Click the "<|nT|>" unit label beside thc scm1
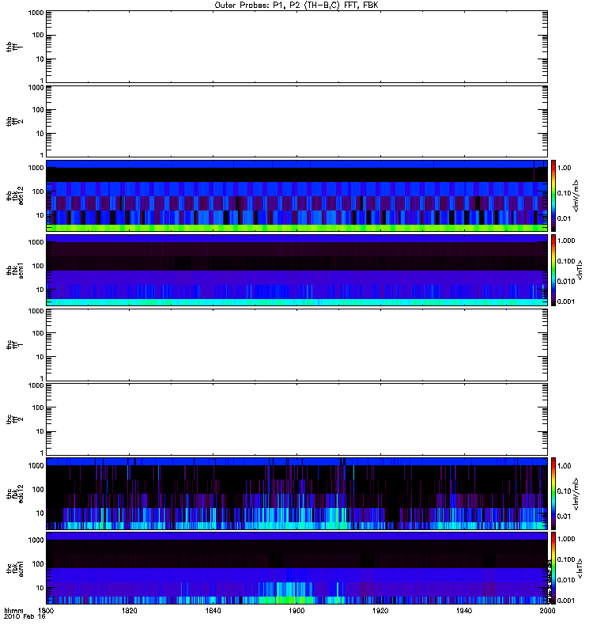 (x=580, y=568)
